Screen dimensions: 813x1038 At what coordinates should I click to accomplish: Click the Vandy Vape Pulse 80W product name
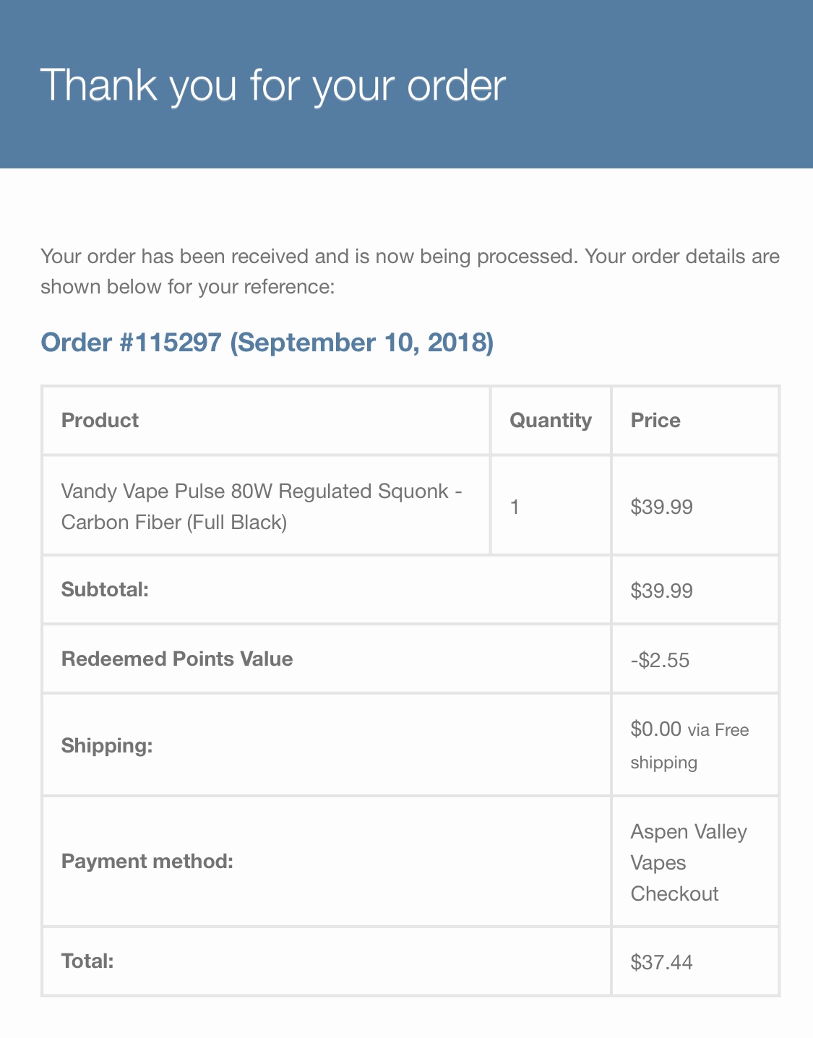pos(262,506)
